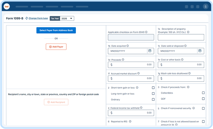Viewport: 213px width, 129px height.
Task: Open the user avatar labeled S
Action: tap(206, 6)
